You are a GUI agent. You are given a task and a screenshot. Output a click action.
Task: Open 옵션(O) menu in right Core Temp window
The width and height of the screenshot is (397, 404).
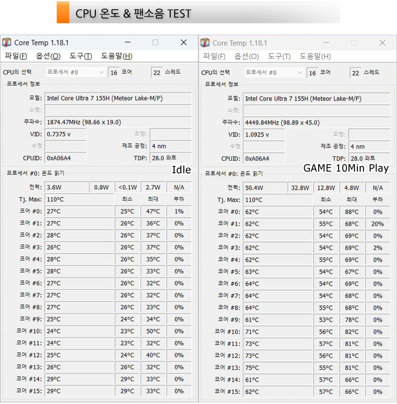[247, 56]
